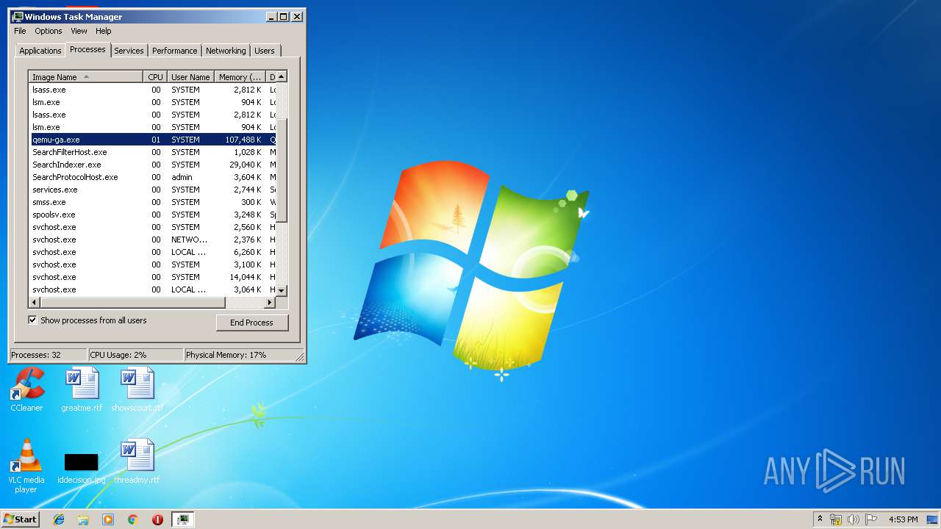Click horizontal scroll right arrow
This screenshot has width=941, height=529.
click(x=270, y=302)
